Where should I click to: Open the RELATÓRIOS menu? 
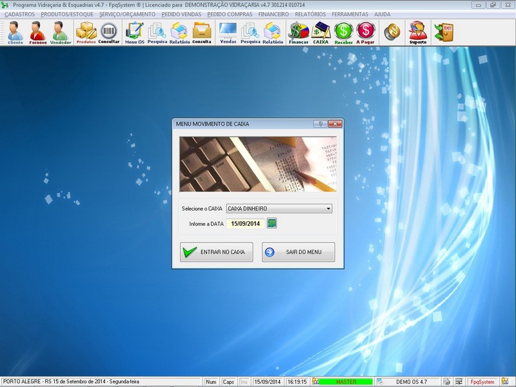click(x=310, y=14)
